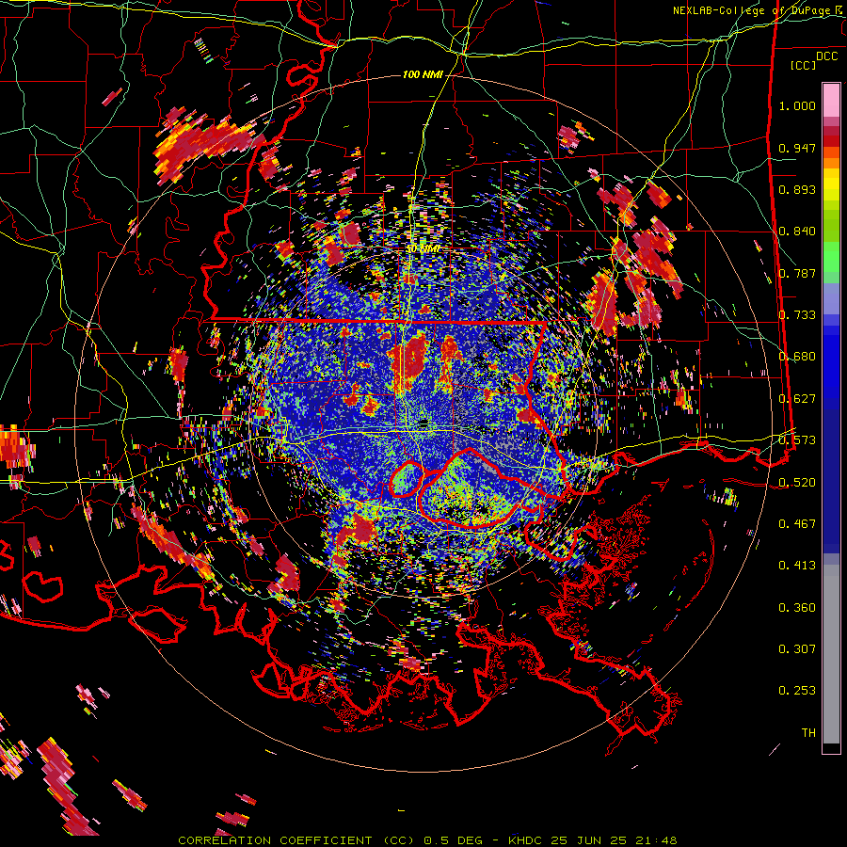This screenshot has width=847, height=847.
Task: Pick the black segment at color bar bottom
Action: pyautogui.click(x=831, y=748)
